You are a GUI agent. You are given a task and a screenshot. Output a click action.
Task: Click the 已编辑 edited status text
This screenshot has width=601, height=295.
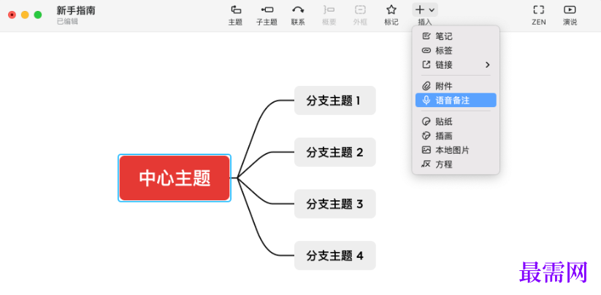coord(67,21)
